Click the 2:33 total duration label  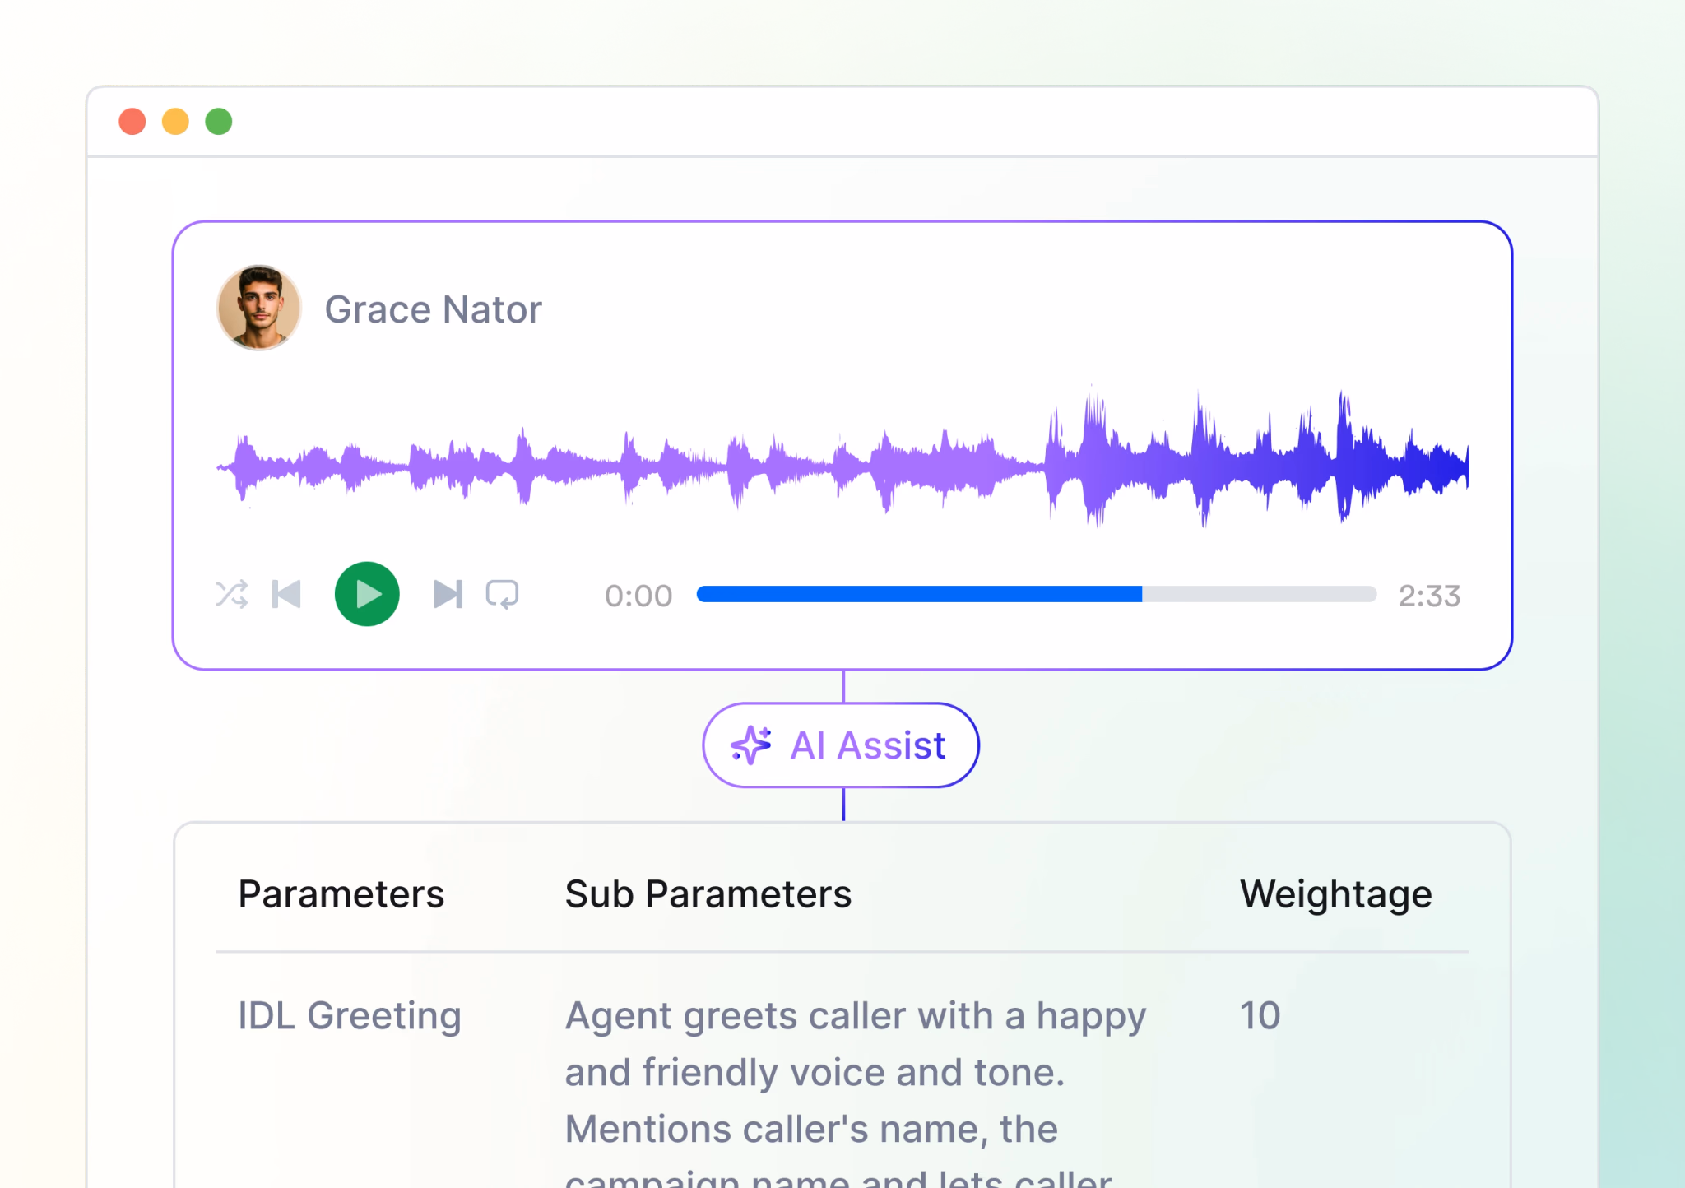[x=1429, y=596]
